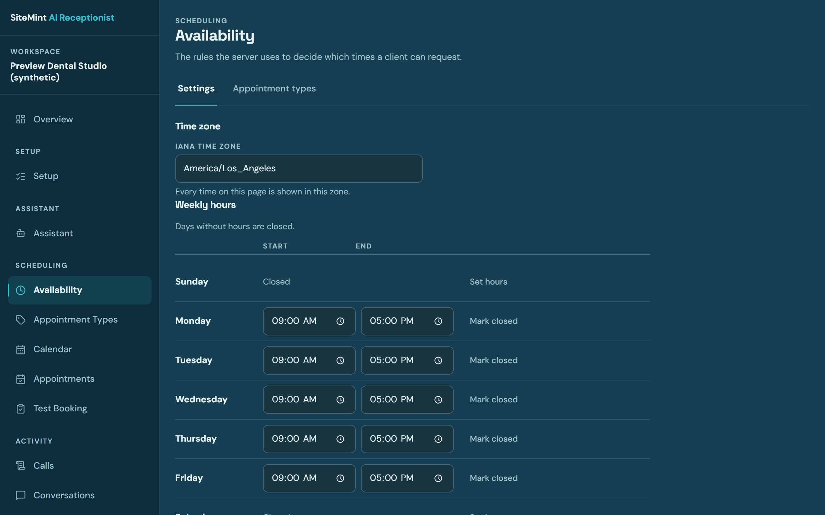Mark Thursday as closed

coord(493,439)
